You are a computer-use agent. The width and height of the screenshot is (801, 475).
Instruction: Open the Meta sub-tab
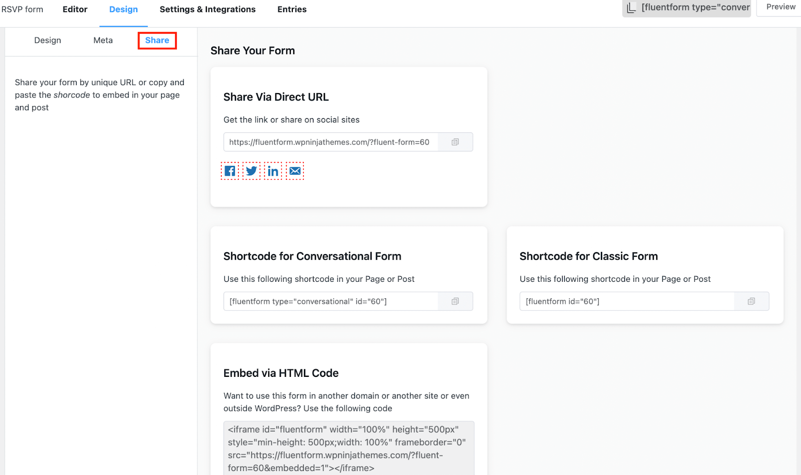pos(103,41)
